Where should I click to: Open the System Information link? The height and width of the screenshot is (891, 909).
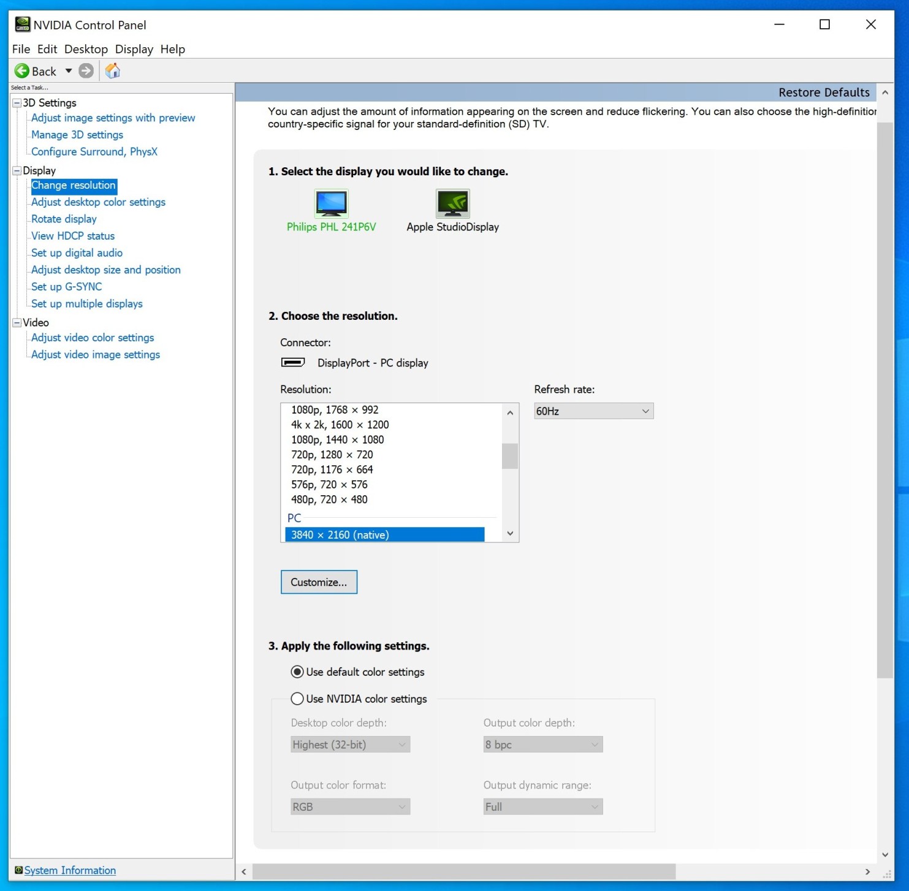click(x=70, y=870)
